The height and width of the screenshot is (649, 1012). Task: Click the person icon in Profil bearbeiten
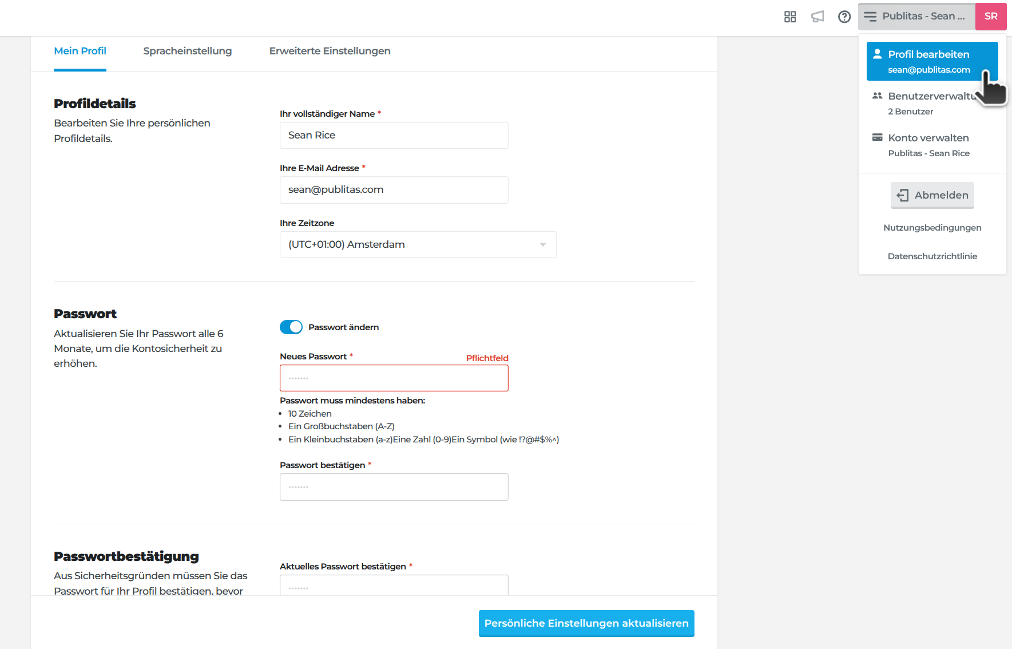point(877,54)
